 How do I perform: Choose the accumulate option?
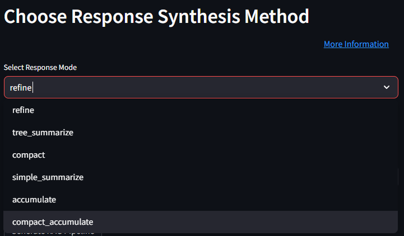coord(34,200)
